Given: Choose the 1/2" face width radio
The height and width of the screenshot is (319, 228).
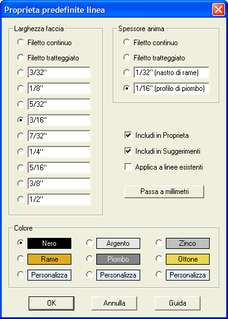Looking at the screenshot, I should [x=21, y=199].
